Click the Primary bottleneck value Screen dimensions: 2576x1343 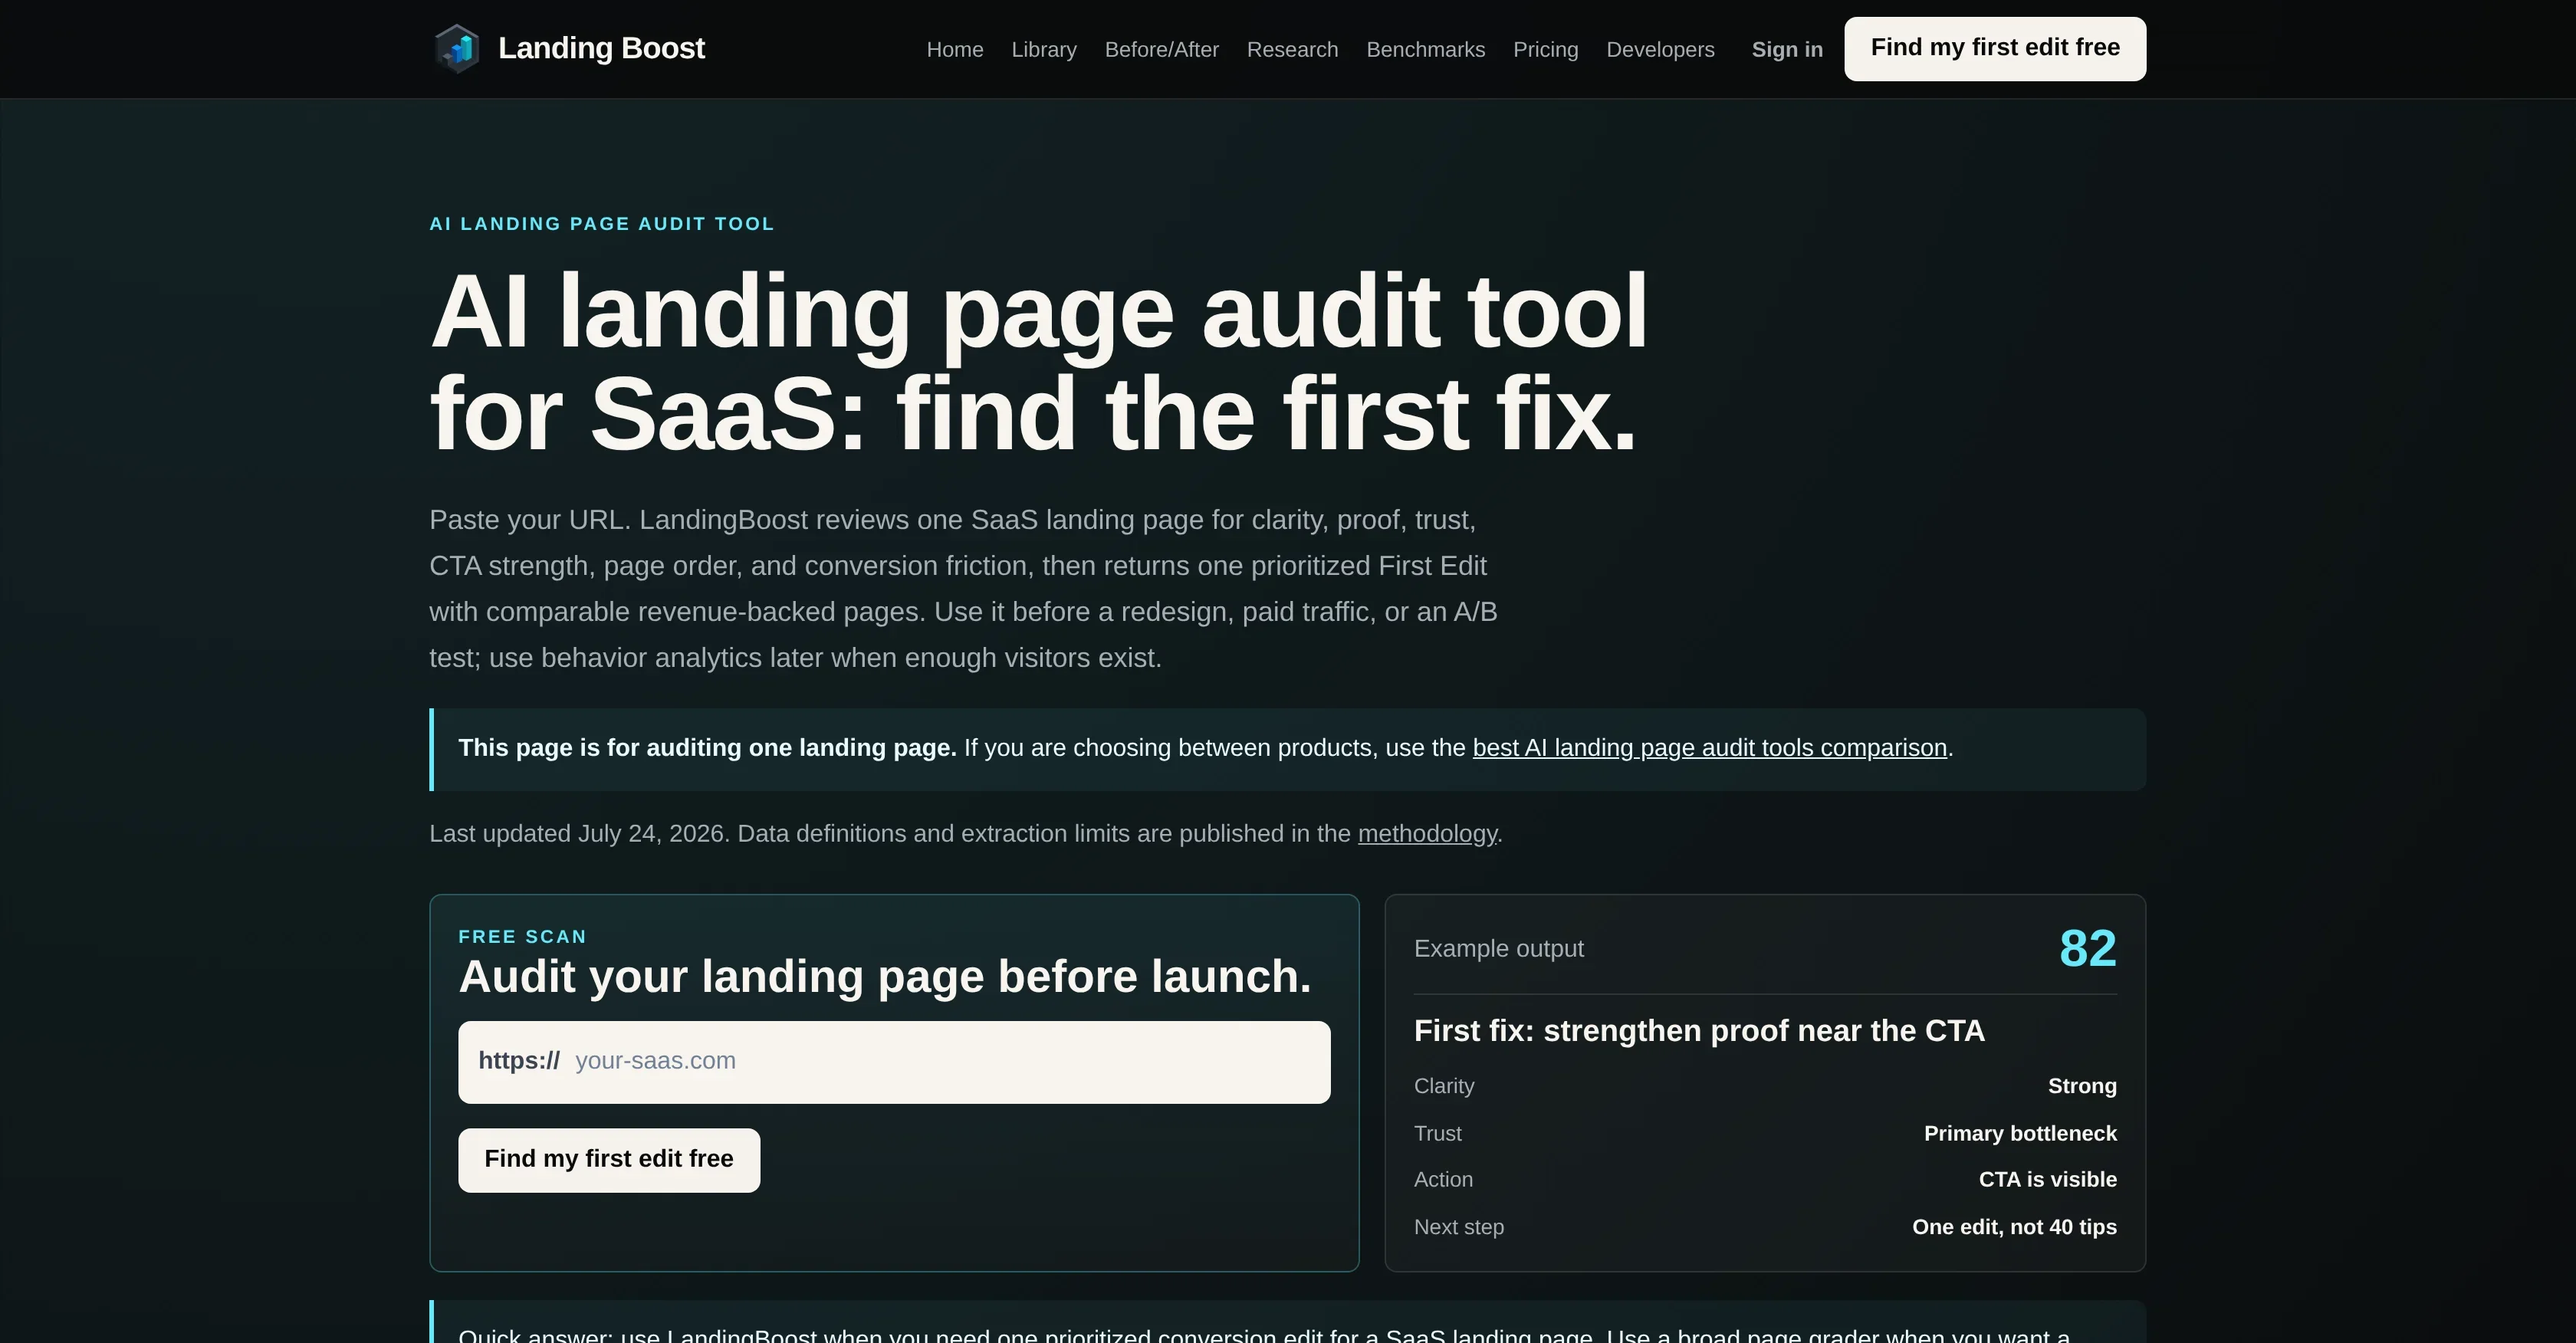pyautogui.click(x=2020, y=1134)
